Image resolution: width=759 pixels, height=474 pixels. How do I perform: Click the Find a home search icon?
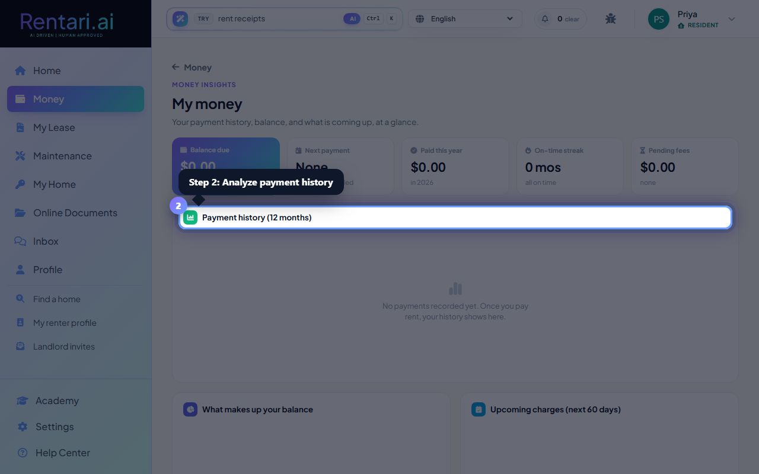(x=20, y=299)
